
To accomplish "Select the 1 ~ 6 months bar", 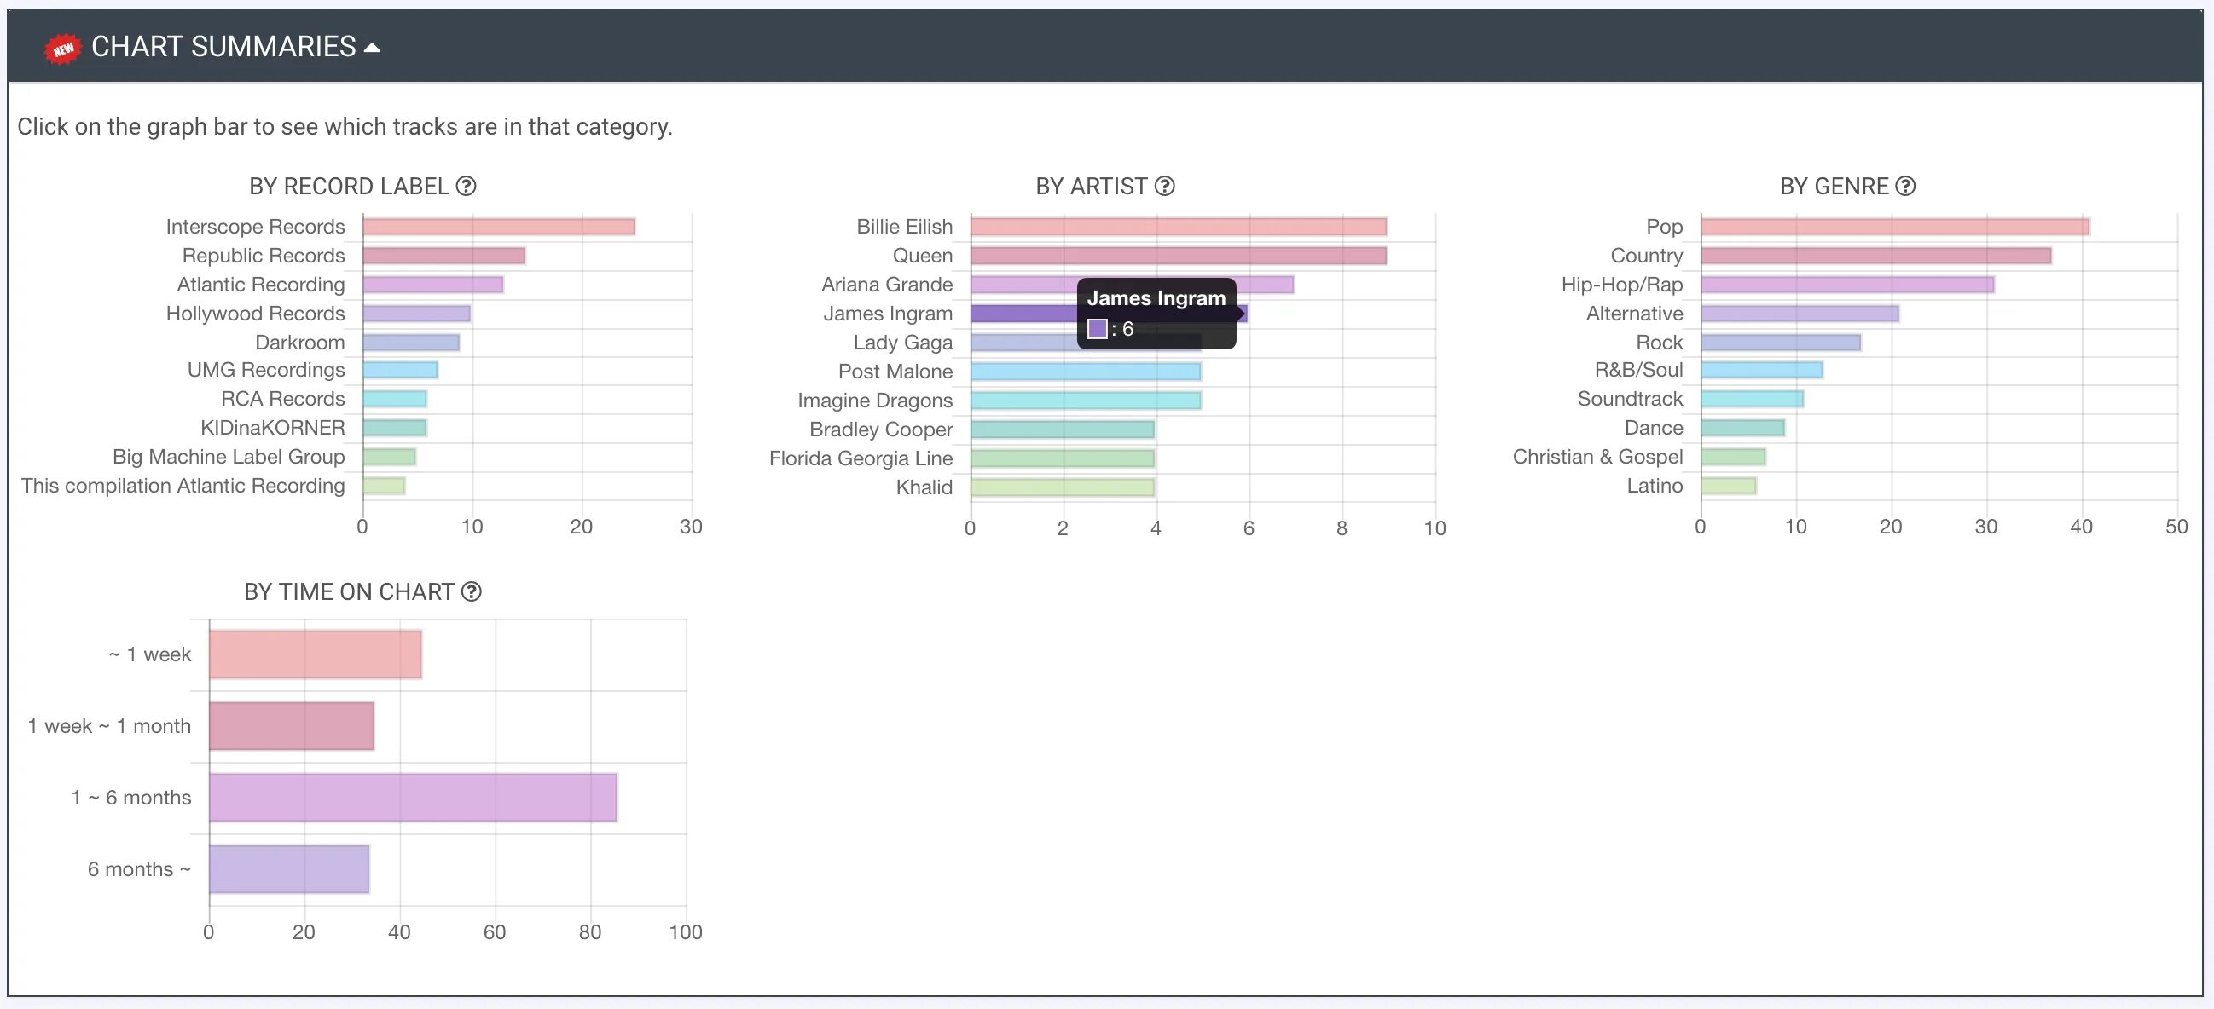I will (x=413, y=797).
